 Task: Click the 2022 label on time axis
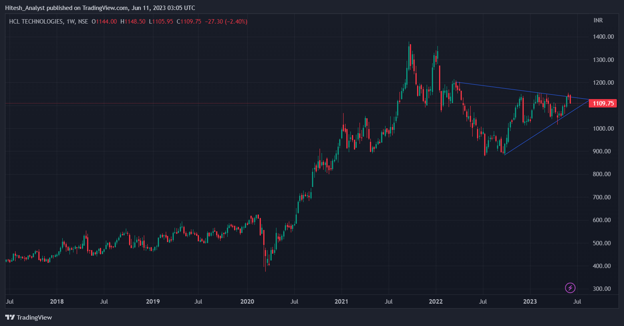click(x=436, y=302)
